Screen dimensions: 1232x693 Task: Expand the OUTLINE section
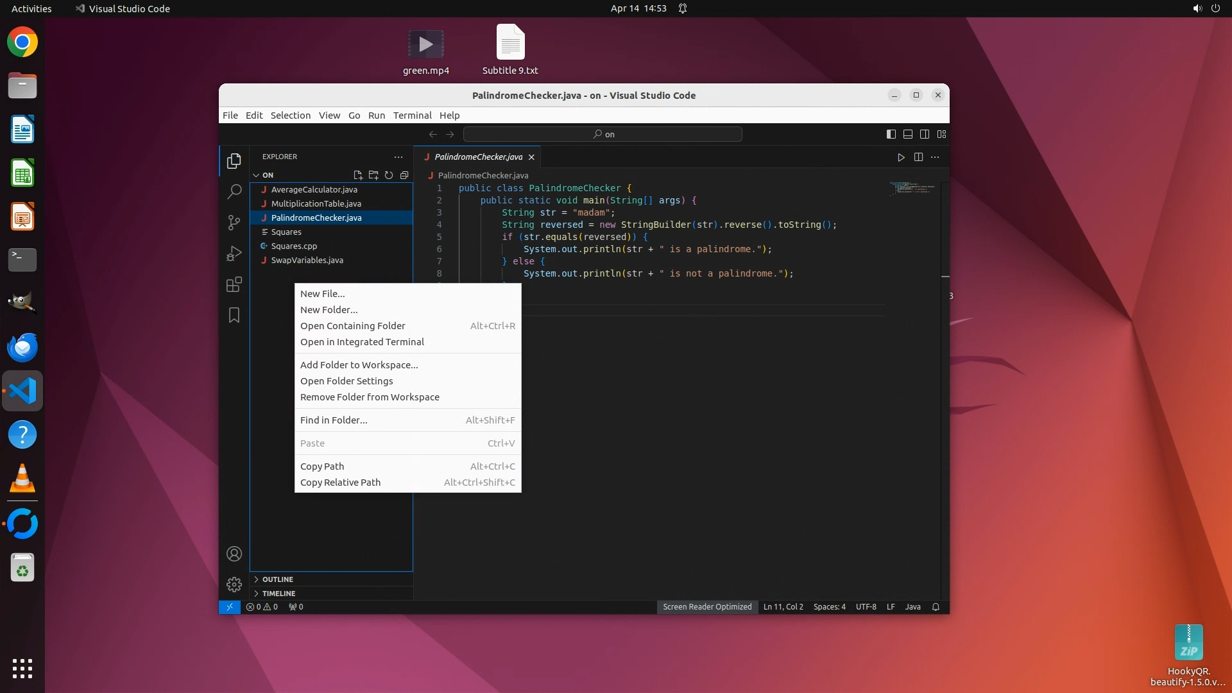pos(277,579)
